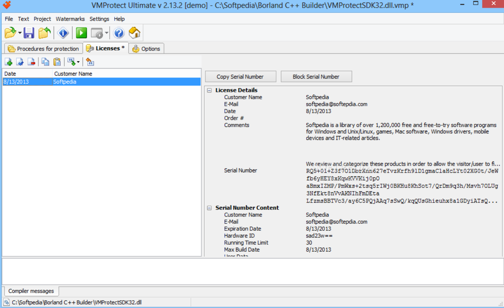Paste license using clipboard icon
This screenshot has width=504, height=308.
[57, 62]
